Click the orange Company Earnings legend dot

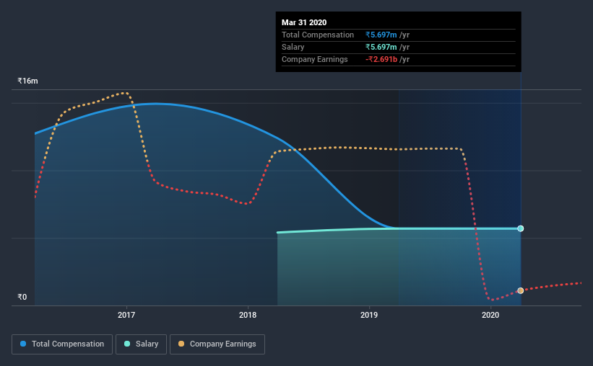(181, 344)
